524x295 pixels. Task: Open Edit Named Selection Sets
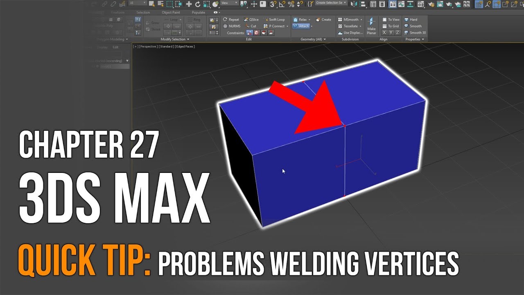[x=310, y=4]
